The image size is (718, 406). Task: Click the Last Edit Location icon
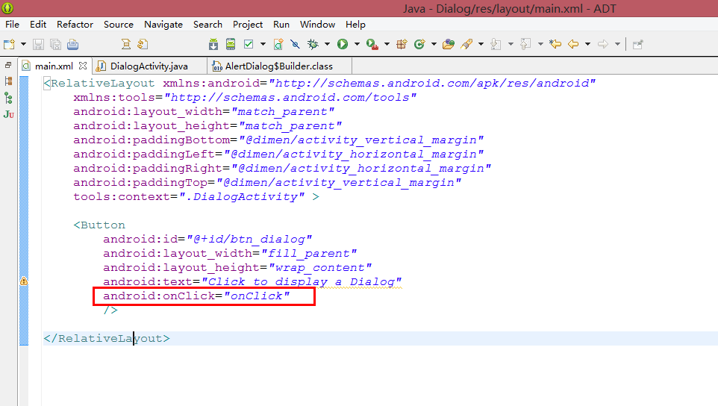[555, 44]
